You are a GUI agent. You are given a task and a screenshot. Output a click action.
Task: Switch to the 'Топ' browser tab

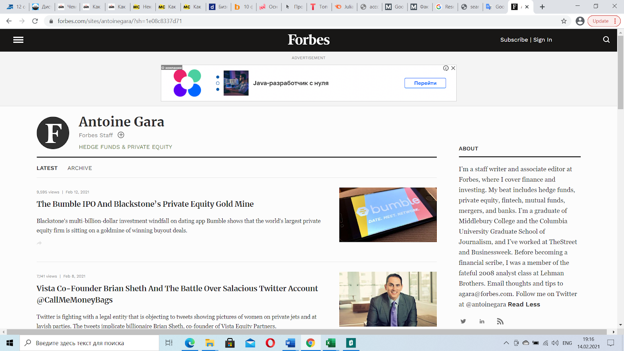coord(319,7)
